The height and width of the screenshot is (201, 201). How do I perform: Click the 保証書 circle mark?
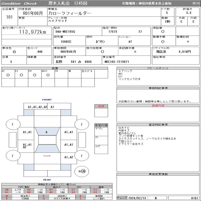tap(163, 32)
